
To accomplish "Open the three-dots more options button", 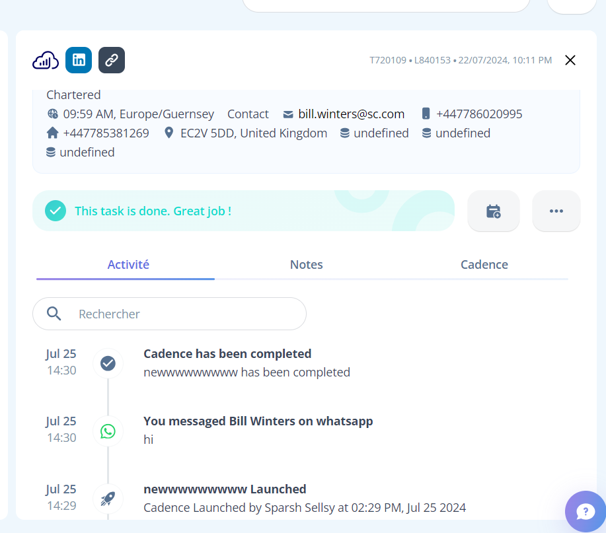I will point(556,211).
